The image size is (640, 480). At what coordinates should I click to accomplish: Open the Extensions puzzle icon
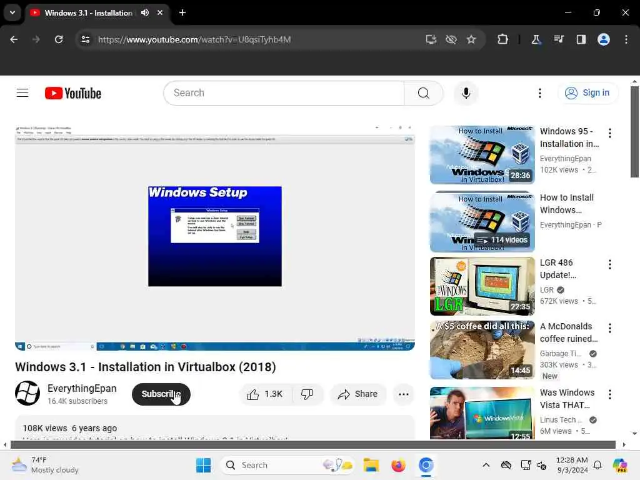point(503,39)
